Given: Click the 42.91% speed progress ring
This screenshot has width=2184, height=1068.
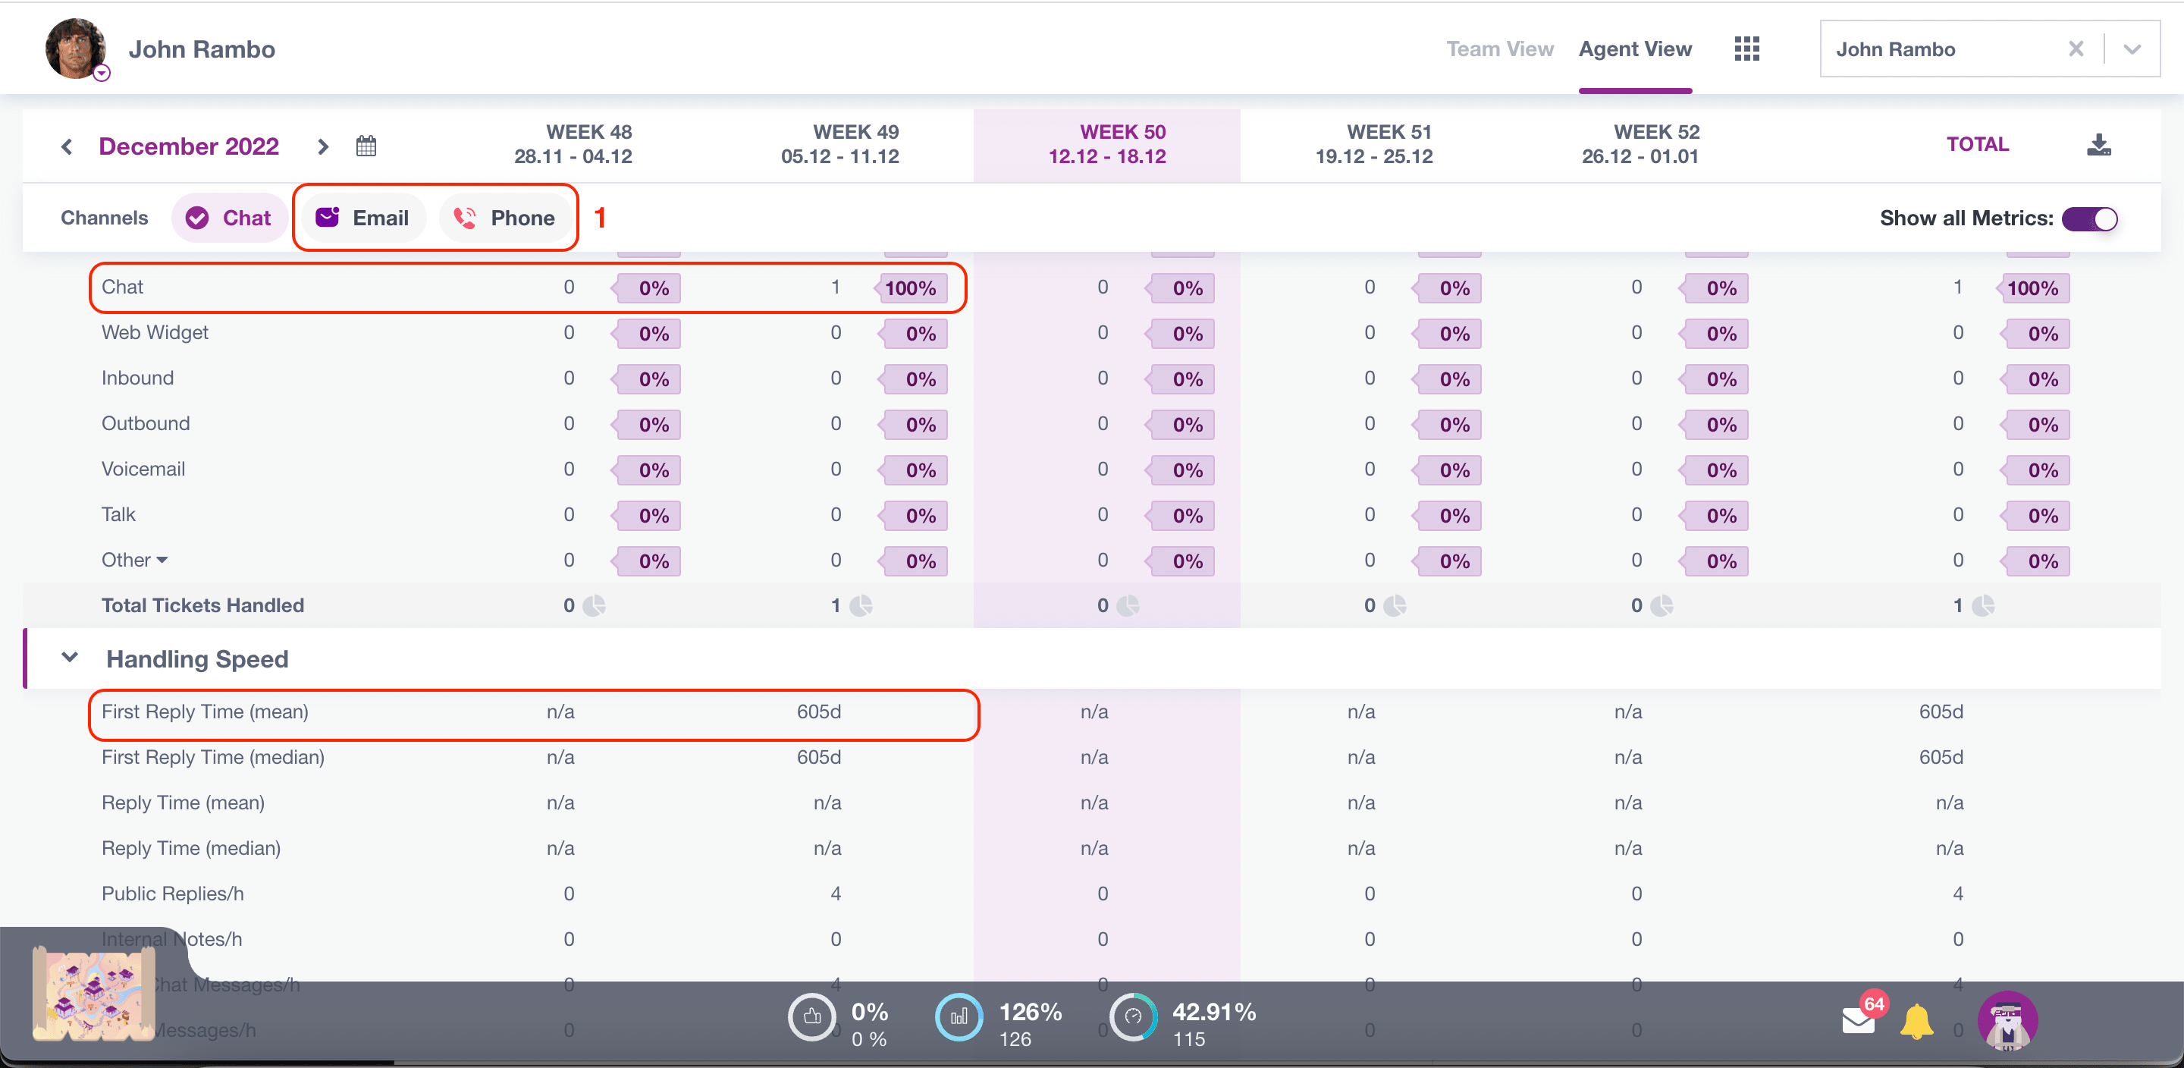Looking at the screenshot, I should 1133,1017.
